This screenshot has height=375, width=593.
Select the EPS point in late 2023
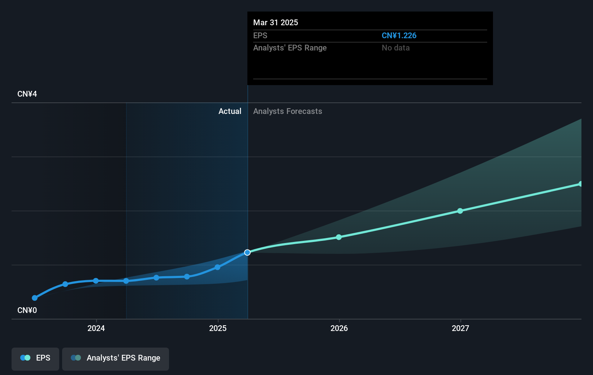pos(65,284)
